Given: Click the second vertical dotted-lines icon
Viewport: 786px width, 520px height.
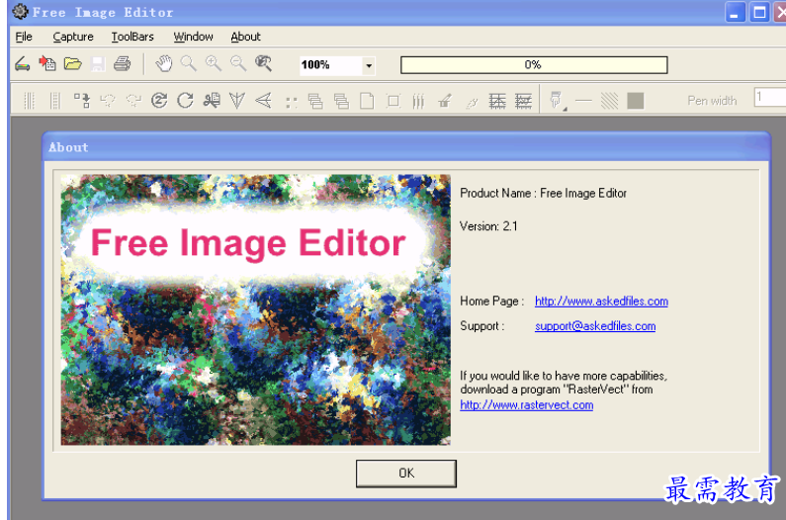Looking at the screenshot, I should tap(55, 101).
